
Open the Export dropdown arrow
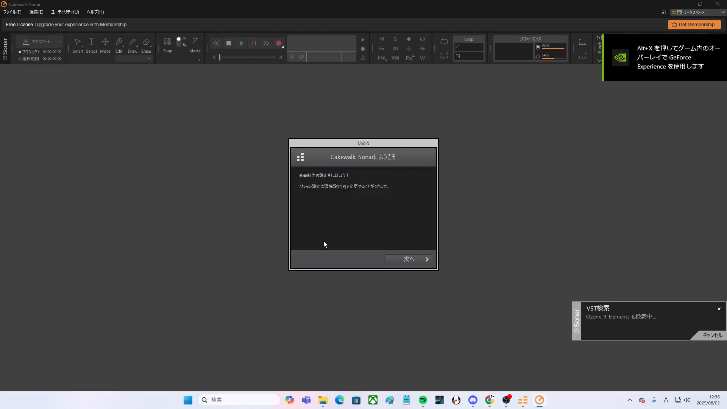59,42
